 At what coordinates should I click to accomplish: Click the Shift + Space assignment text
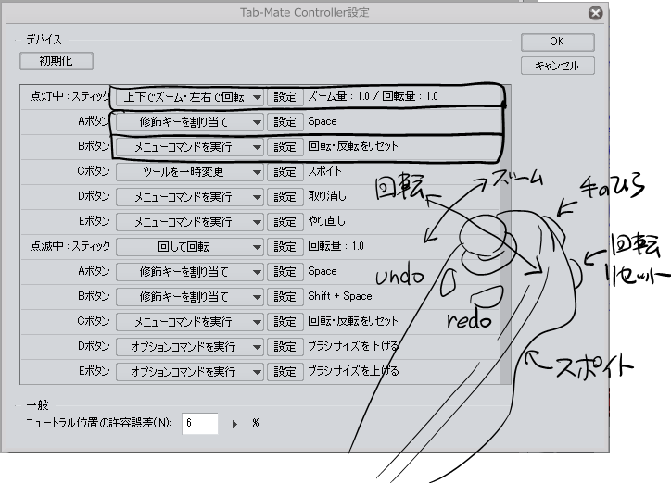[340, 296]
